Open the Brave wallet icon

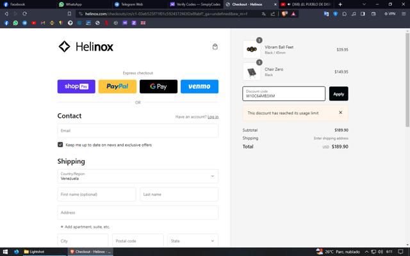point(373,13)
